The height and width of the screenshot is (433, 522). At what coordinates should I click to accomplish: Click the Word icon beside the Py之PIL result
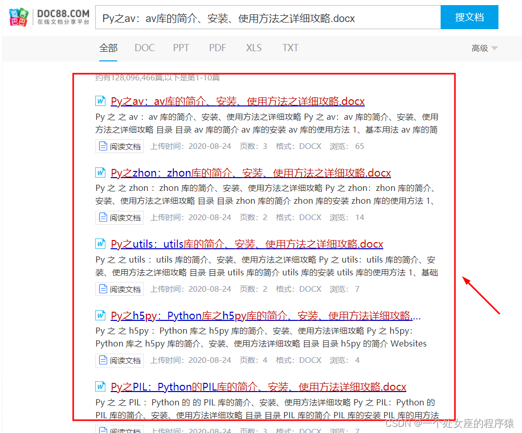coord(100,386)
